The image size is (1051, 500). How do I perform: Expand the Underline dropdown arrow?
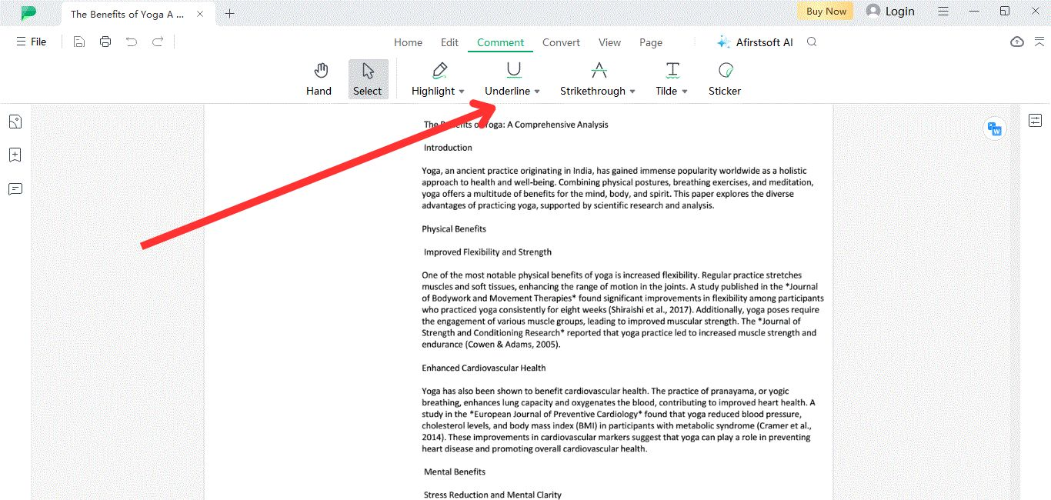click(537, 92)
